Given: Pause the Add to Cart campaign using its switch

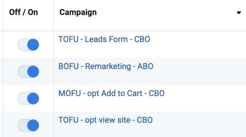Looking at the screenshot, I should pos(28,99).
